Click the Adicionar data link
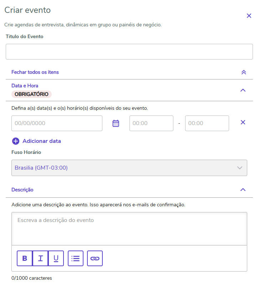Screen dimensions: 264x284 point(42,141)
